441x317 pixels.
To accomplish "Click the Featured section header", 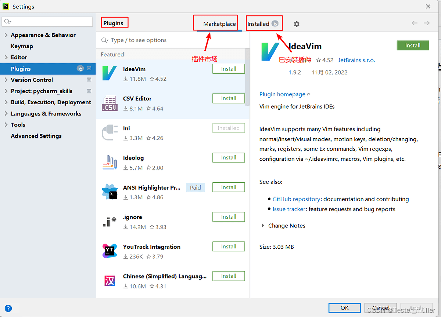I will (112, 54).
